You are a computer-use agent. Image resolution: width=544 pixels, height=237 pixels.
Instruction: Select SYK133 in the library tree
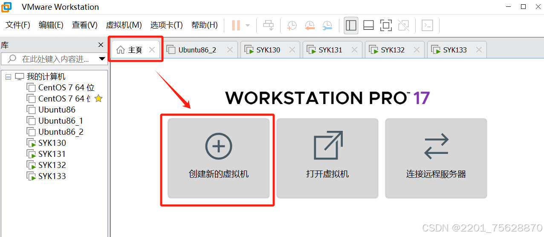(x=52, y=176)
